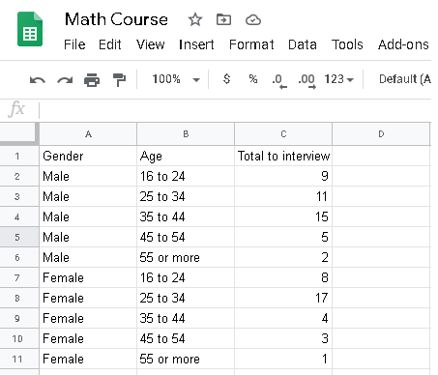The image size is (438, 375).
Task: Print the spreadsheet
Action: click(92, 79)
